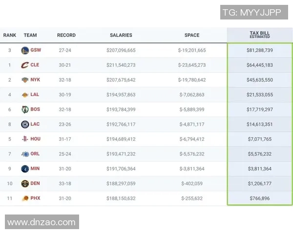This screenshot has height=234, width=293.
Task: Select GSW tax bill cell $81,288,739
Action: 260,50
